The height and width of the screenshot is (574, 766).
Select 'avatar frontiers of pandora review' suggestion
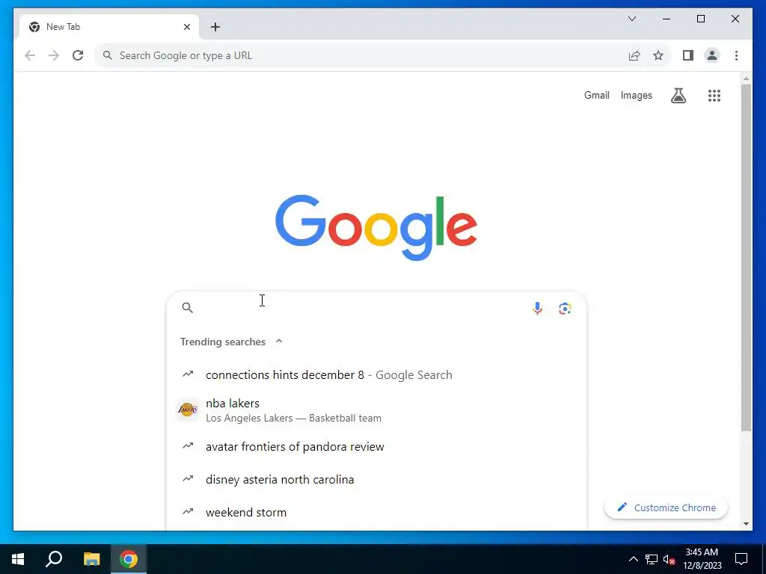(x=377, y=447)
